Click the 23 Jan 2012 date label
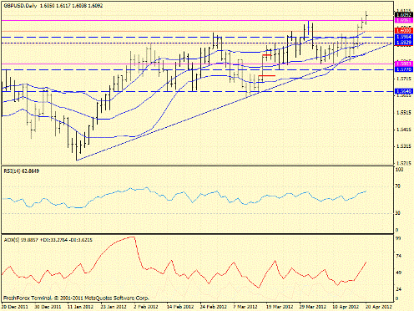Image resolution: width=414 pixels, height=311 pixels. click(x=114, y=307)
